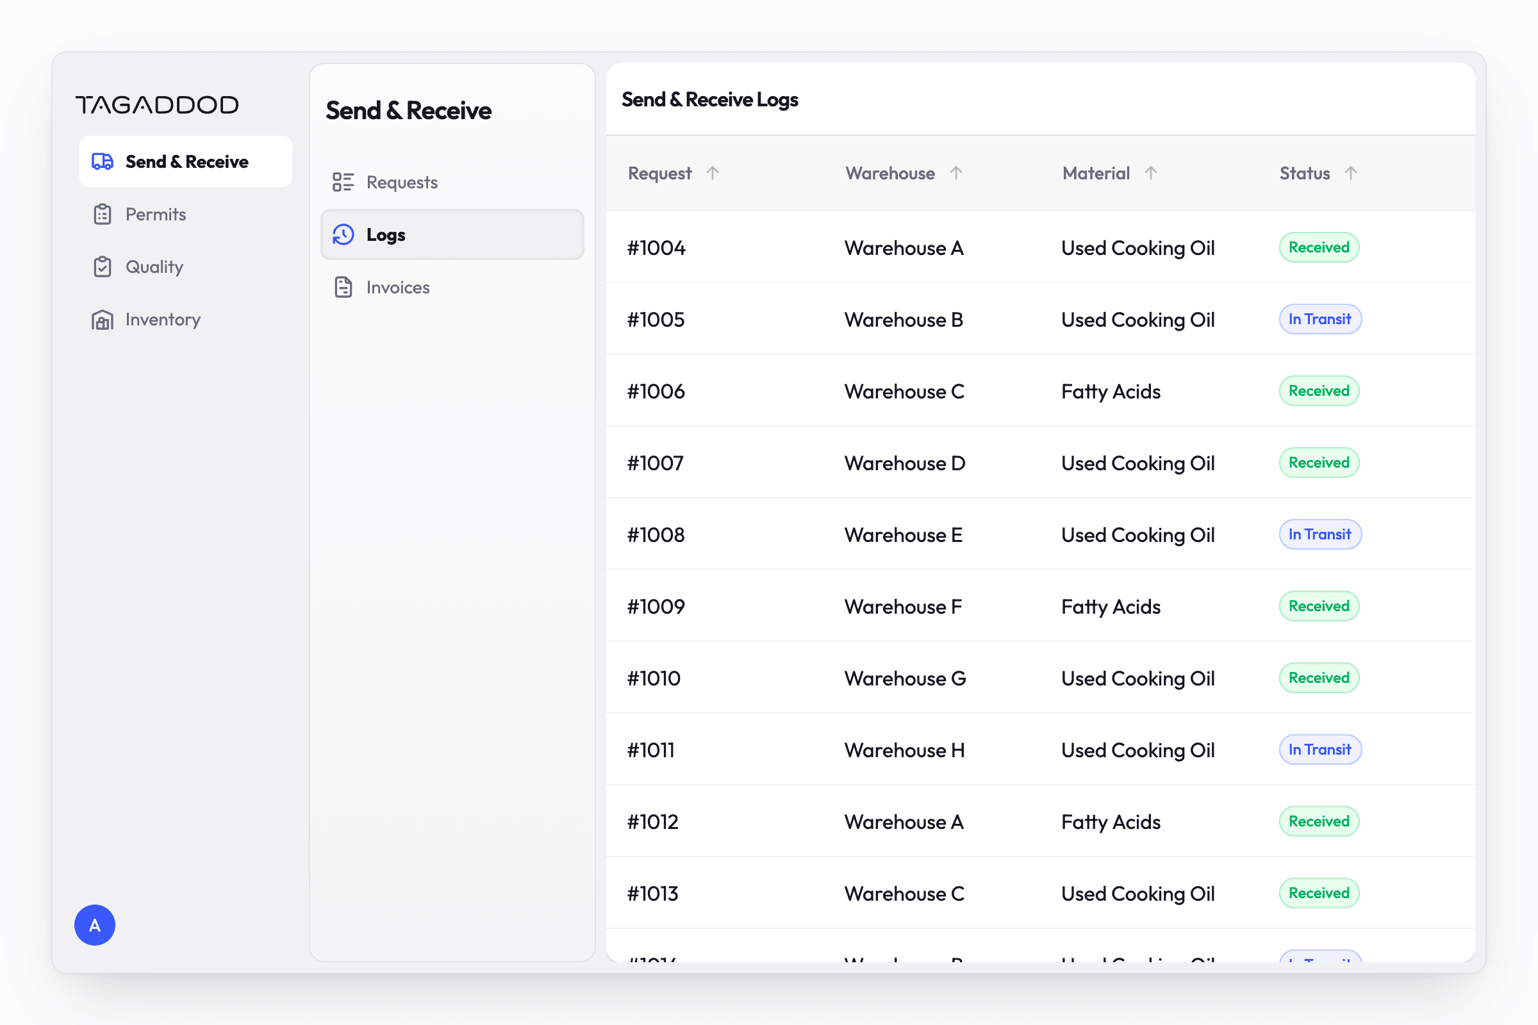Click the Logs history clock icon
Image resolution: width=1538 pixels, height=1025 pixels.
[343, 234]
